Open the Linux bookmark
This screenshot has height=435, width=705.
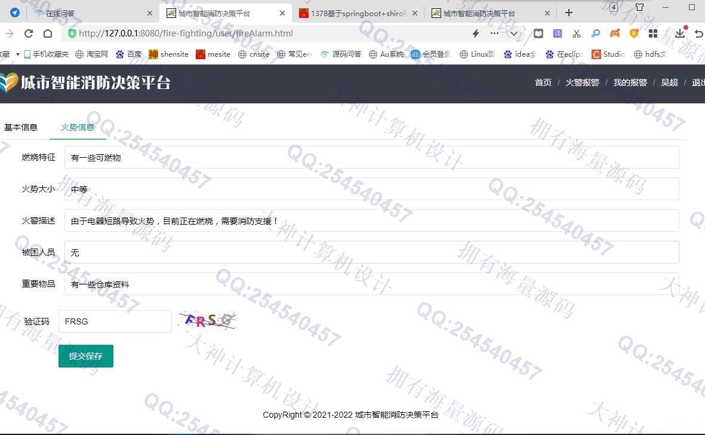click(x=477, y=54)
